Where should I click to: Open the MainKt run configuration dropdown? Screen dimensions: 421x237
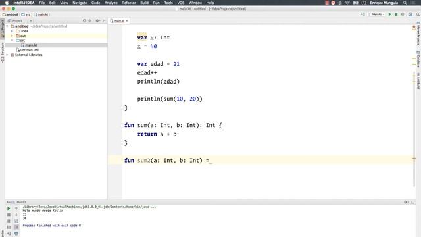[x=376, y=14]
